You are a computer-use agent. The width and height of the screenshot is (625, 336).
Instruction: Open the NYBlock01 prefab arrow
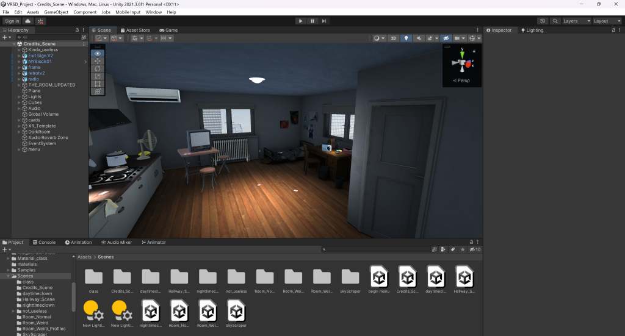click(x=85, y=62)
